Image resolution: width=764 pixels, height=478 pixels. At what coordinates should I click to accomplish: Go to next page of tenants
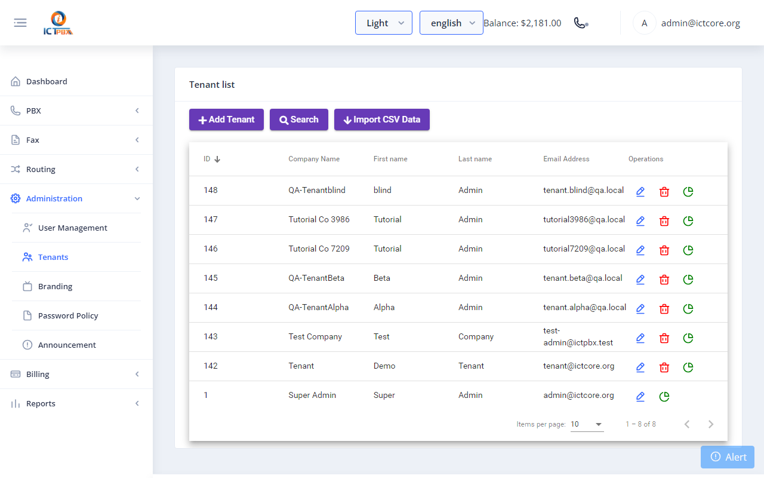click(x=711, y=424)
